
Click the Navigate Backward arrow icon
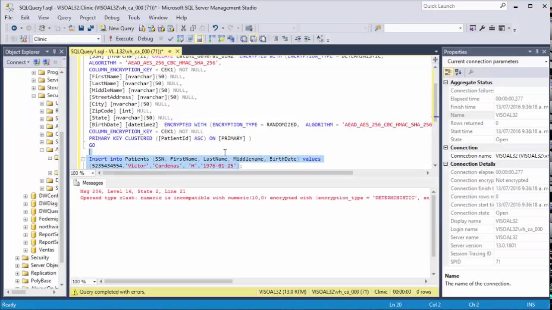click(x=14, y=28)
